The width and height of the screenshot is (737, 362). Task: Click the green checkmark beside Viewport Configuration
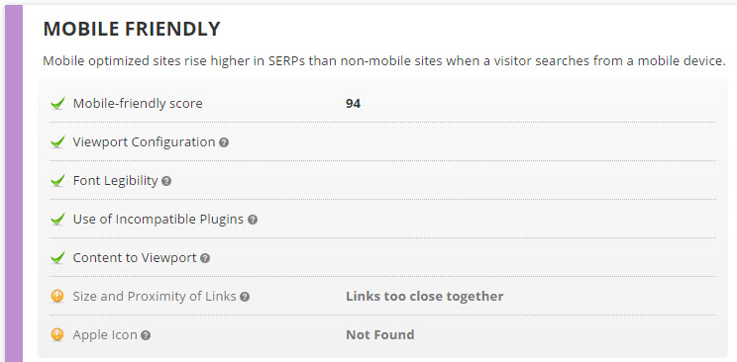click(x=57, y=141)
